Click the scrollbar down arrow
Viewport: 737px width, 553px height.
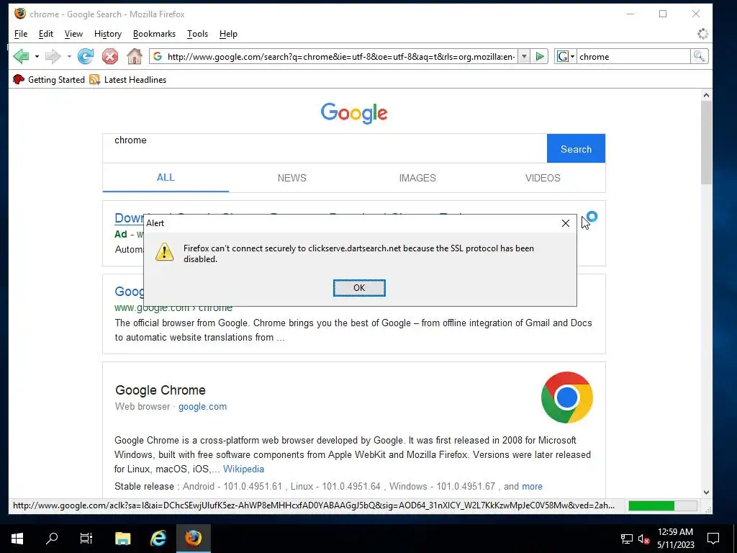(706, 493)
